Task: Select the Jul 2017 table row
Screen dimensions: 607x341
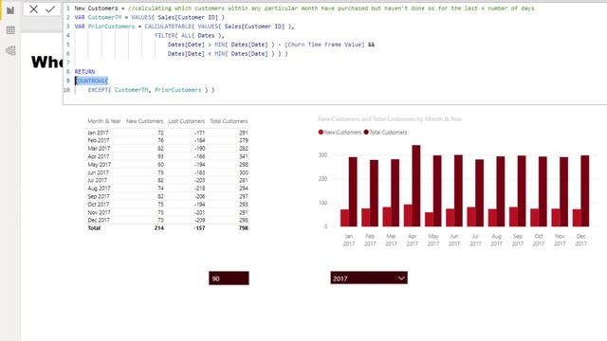Action: pos(168,180)
